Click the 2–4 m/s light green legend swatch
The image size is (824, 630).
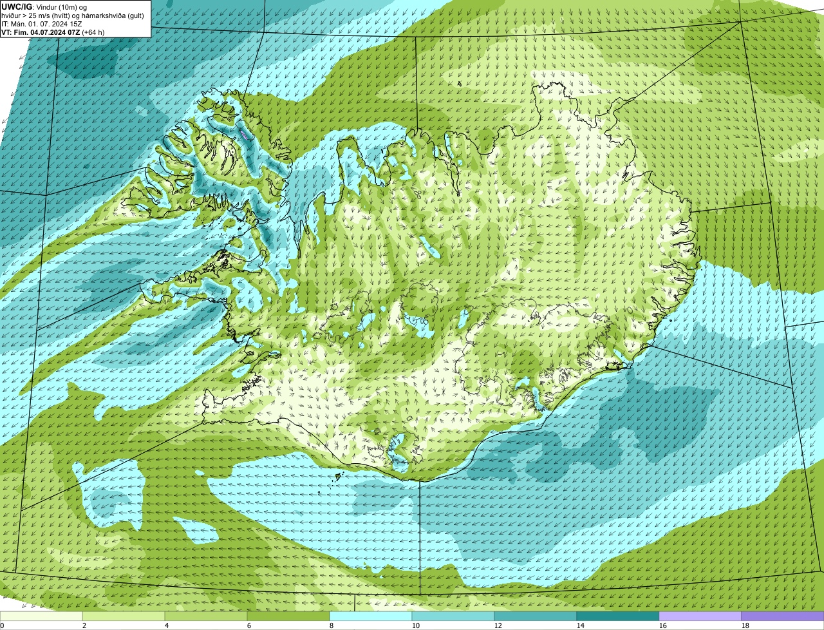click(x=124, y=616)
